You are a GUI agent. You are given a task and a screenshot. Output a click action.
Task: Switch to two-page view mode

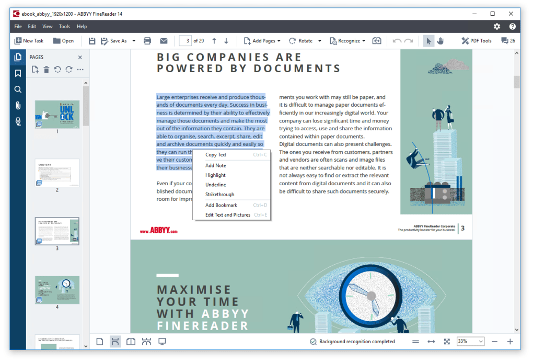point(131,342)
